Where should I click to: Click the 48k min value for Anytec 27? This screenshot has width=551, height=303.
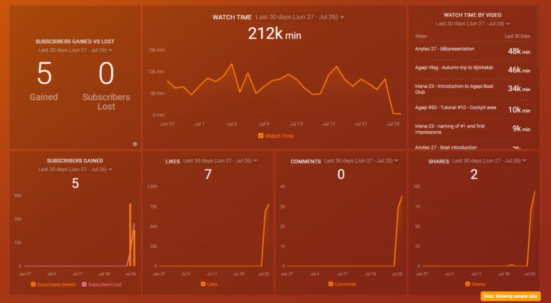point(519,51)
